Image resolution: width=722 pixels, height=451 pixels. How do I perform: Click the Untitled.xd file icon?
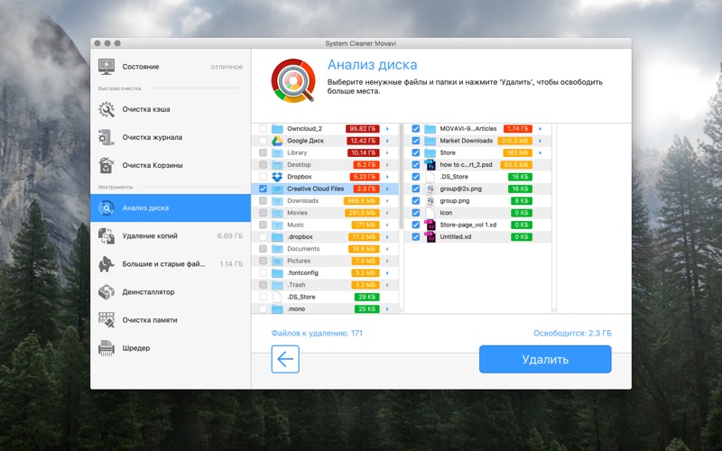pyautogui.click(x=430, y=237)
